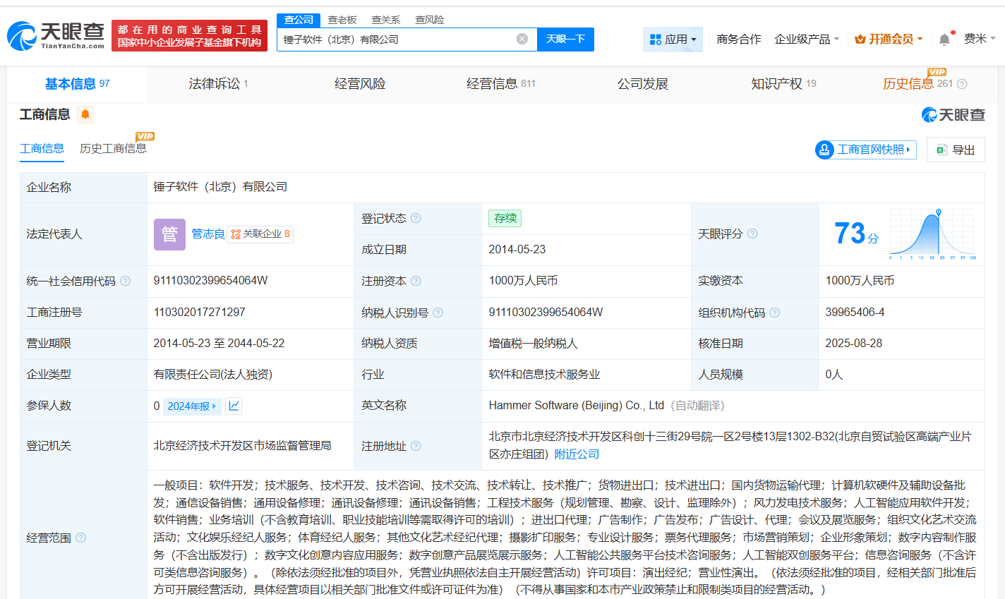Screen dimensions: 1005x599
Task: Click the snapshot icon on 工商官网快照 button
Action: (x=824, y=150)
